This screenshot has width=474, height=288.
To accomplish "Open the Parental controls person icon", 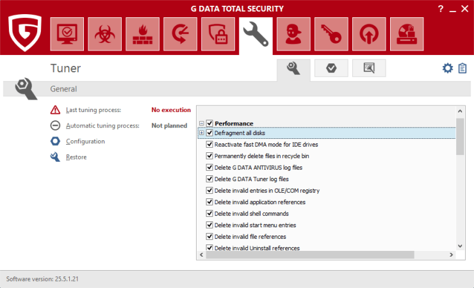I will 293,34.
